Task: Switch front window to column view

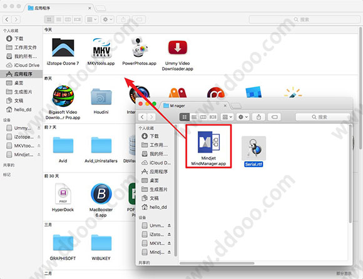Action: (203, 117)
